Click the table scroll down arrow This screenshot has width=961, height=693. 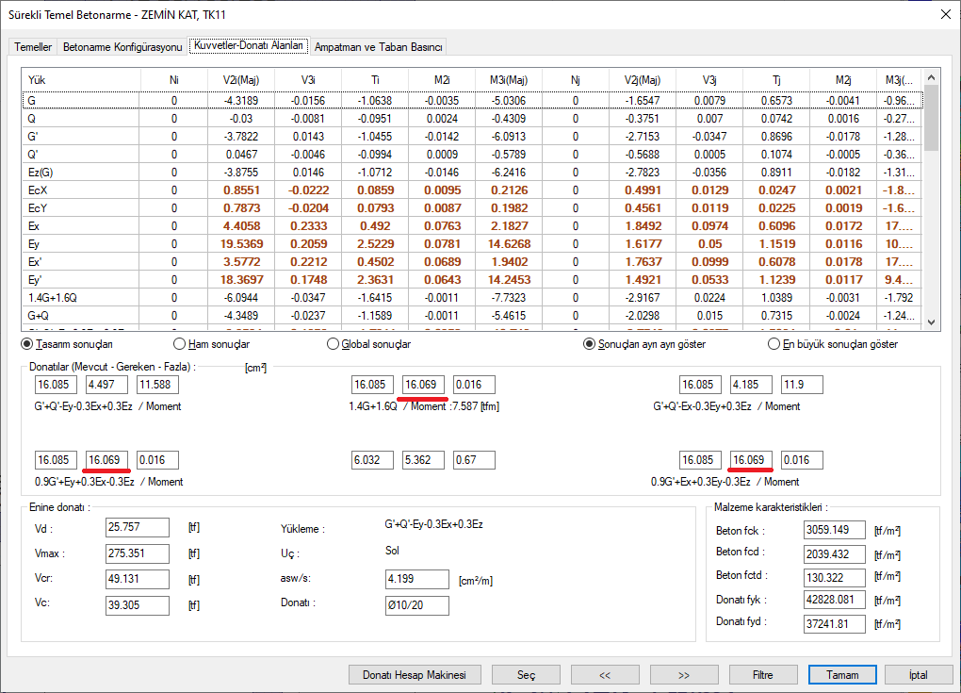[931, 322]
